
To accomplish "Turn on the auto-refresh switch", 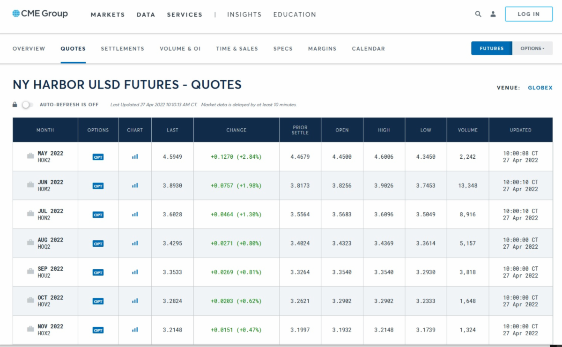I will 27,104.
